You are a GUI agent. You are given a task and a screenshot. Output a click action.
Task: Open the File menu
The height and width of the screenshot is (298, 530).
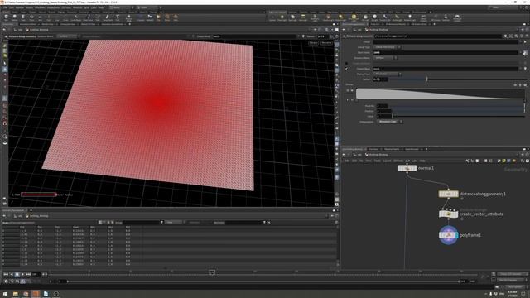(5, 7)
